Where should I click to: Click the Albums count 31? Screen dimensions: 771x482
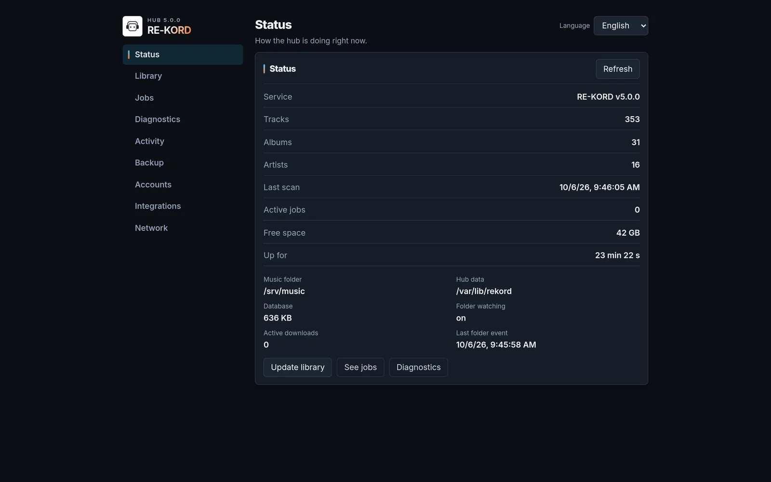point(636,142)
